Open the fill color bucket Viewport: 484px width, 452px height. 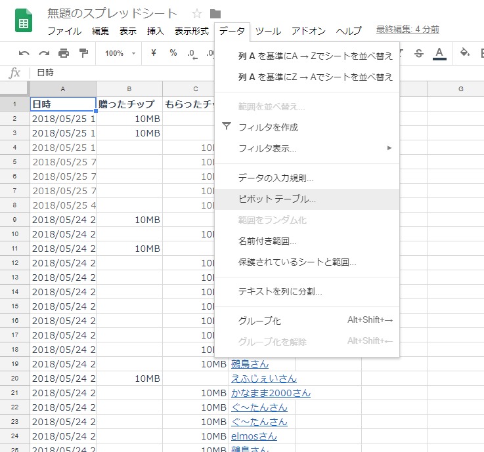click(465, 53)
